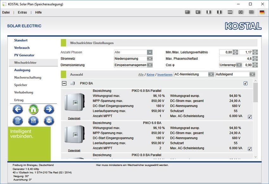Toggle the PIKO BA group checkbox
This screenshot has width=269, height=184.
point(246,83)
